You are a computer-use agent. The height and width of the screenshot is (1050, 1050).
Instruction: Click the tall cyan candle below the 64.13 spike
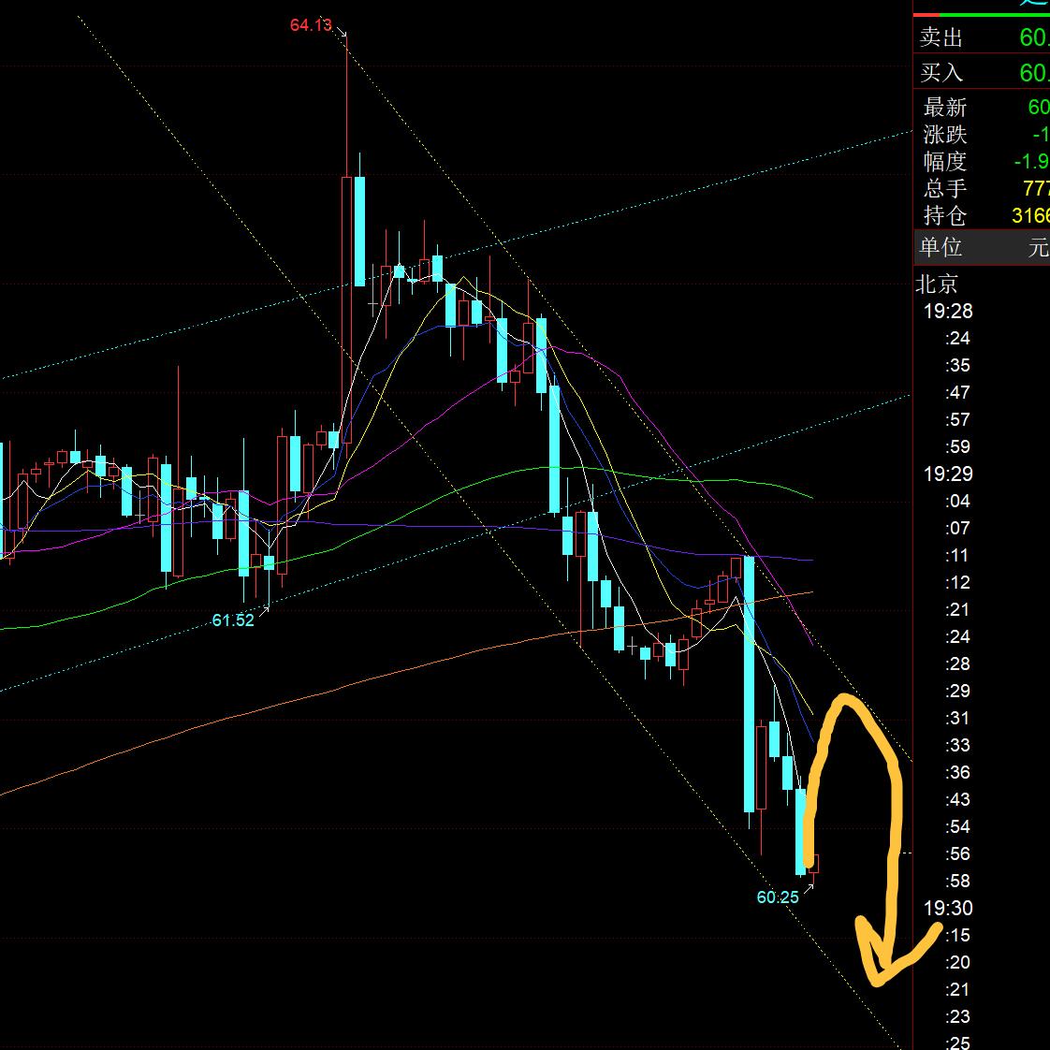(359, 230)
